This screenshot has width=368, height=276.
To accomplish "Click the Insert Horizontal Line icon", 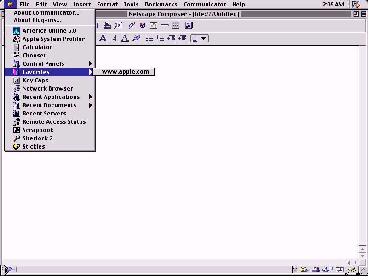I will [x=165, y=25].
